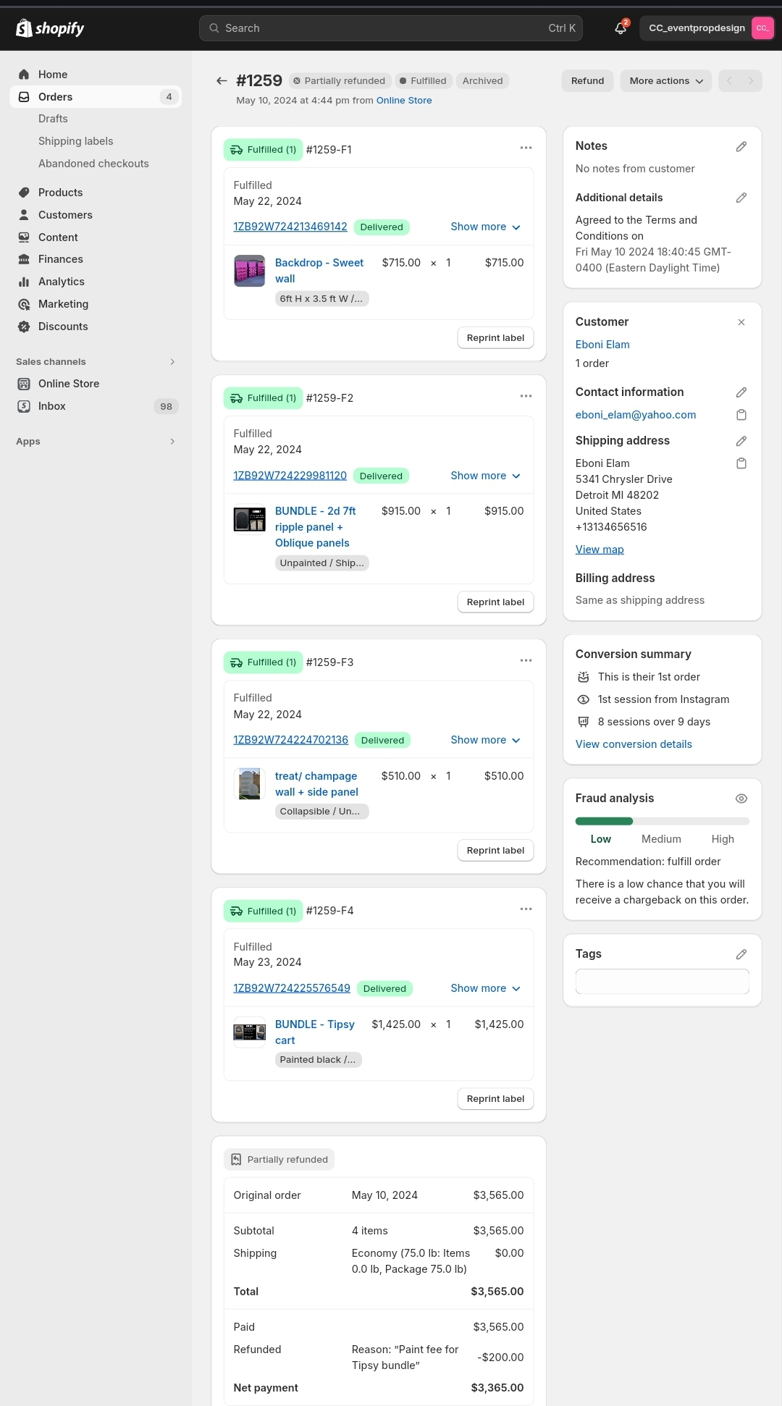The width and height of the screenshot is (782, 1406).
Task: Click the Products tag icon in sidebar
Action: pos(24,193)
